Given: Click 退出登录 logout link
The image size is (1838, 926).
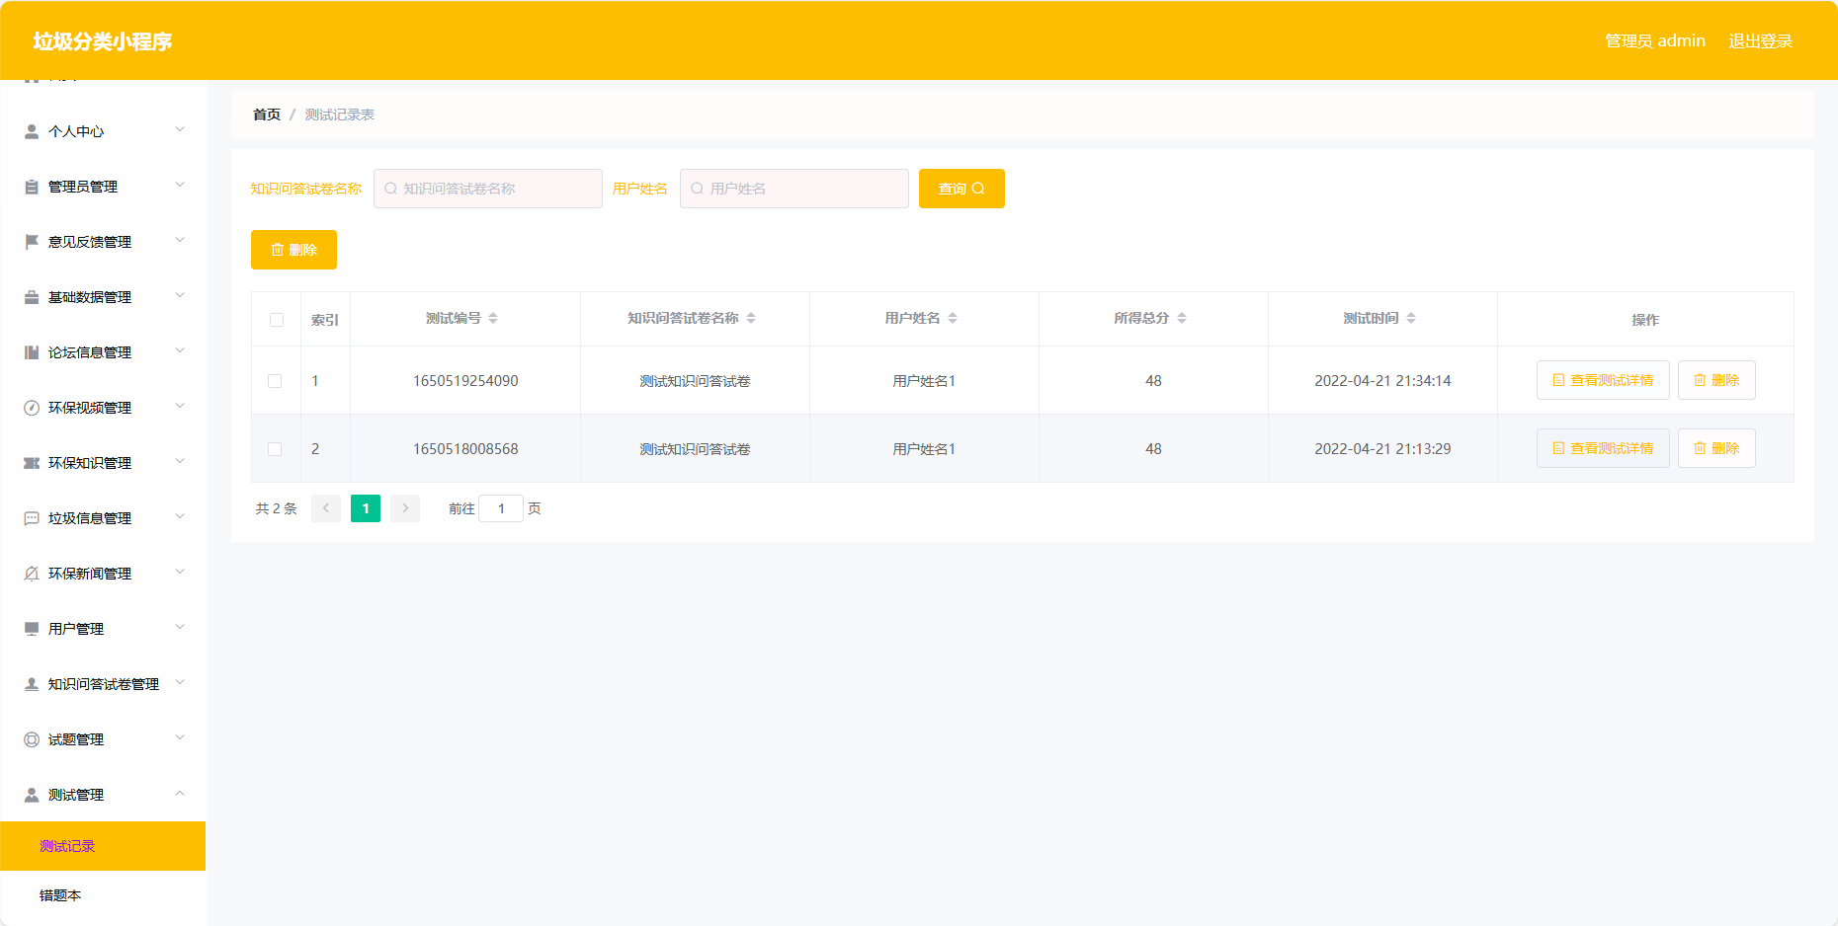Looking at the screenshot, I should click(1760, 40).
